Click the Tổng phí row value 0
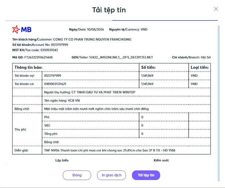Viewport: 225px width, 188px height. coord(142,134)
